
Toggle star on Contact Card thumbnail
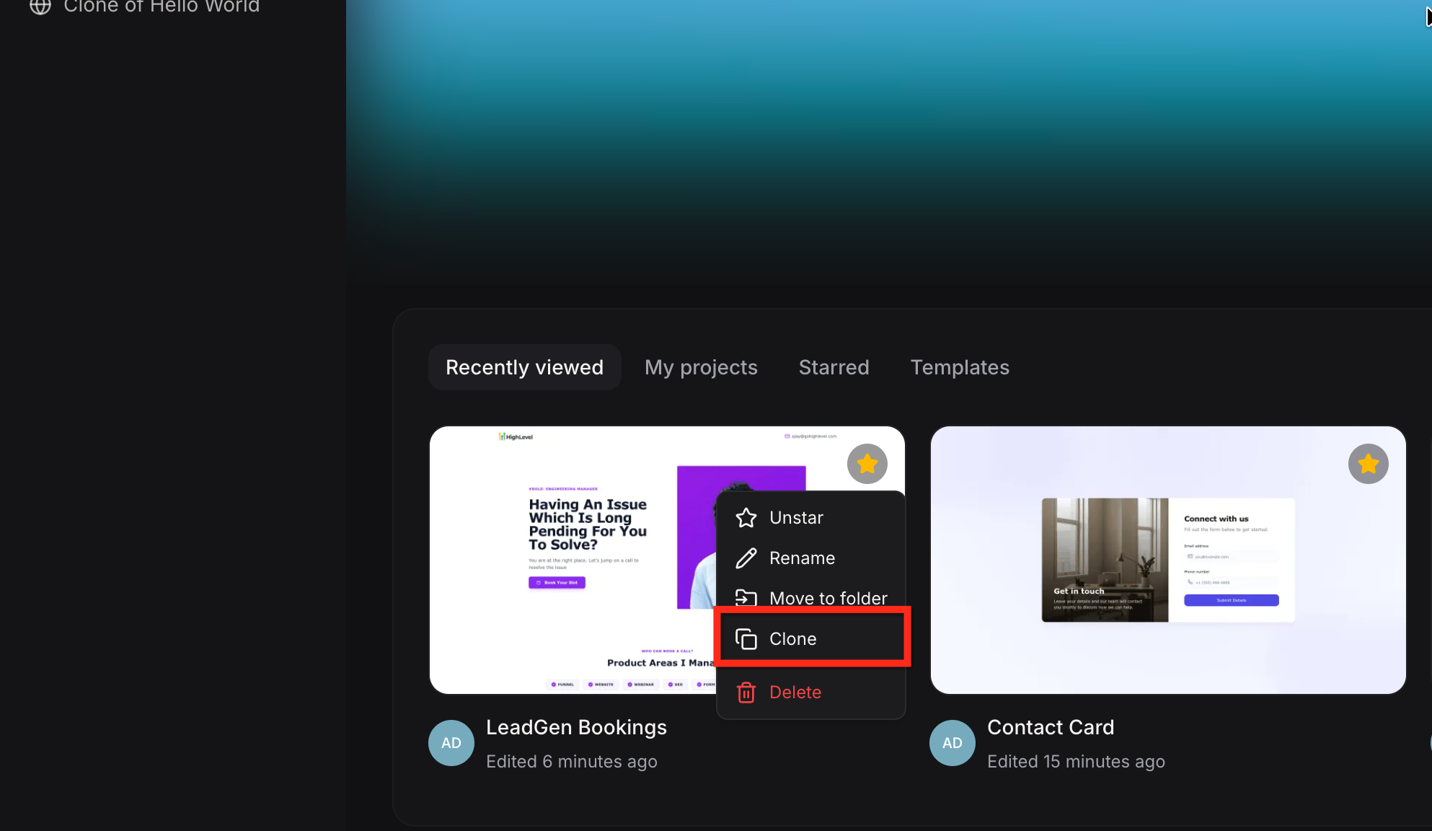pyautogui.click(x=1368, y=464)
